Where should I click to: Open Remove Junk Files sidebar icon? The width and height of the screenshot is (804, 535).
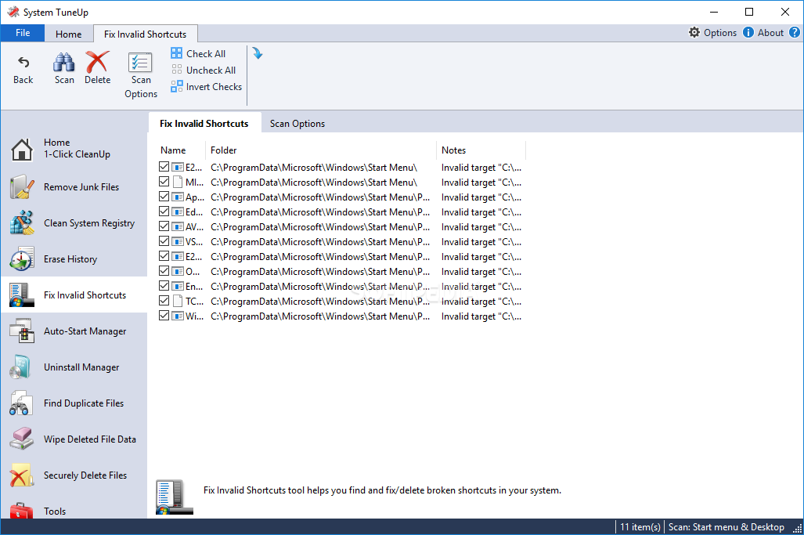coord(22,186)
